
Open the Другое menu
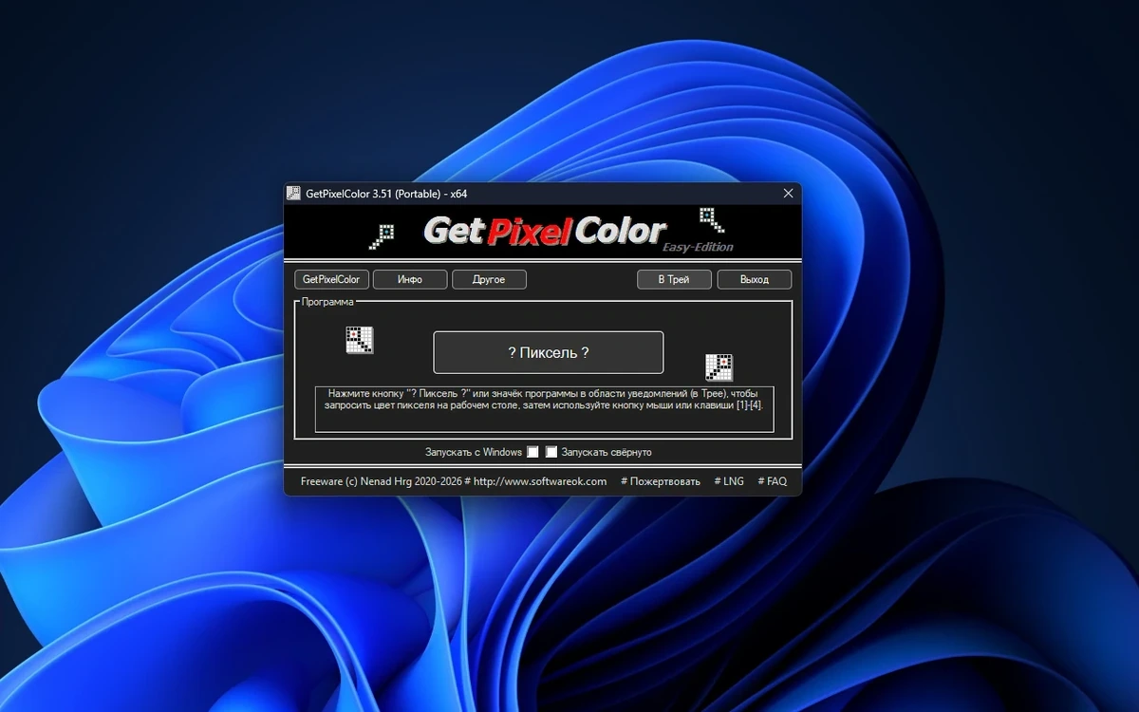click(x=489, y=280)
